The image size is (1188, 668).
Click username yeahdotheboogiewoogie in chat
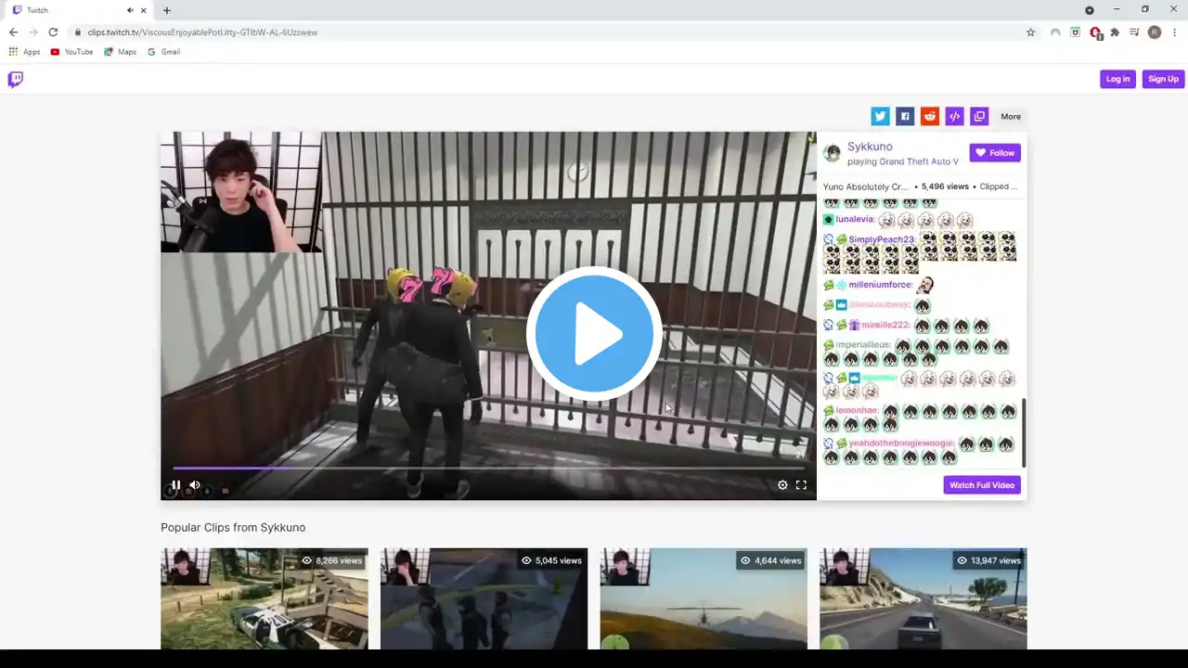[x=901, y=443]
